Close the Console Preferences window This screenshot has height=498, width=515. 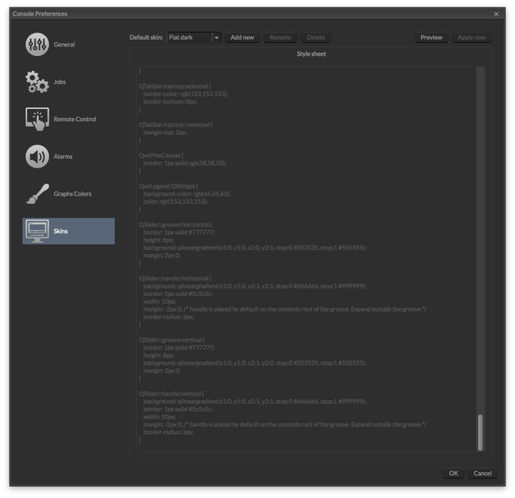pyautogui.click(x=496, y=13)
